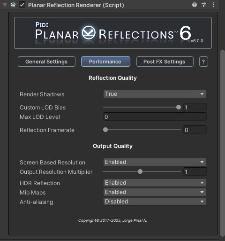The image size is (225, 241).
Task: Switch to Post FX Settings tab
Action: click(x=165, y=62)
